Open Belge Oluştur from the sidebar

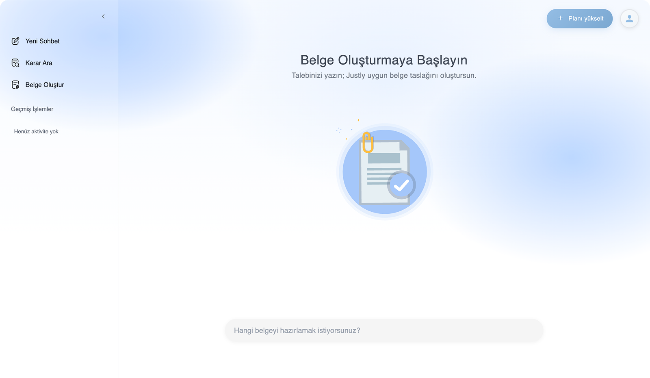point(38,85)
